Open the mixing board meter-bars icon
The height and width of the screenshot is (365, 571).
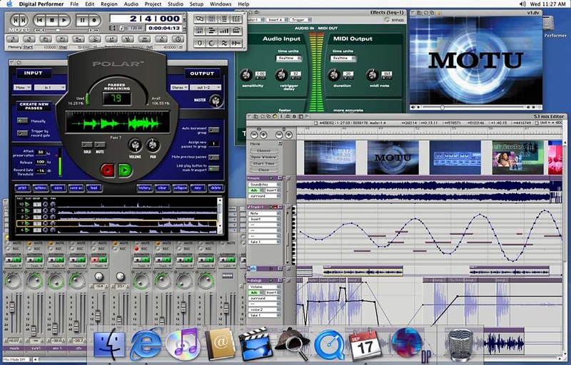[x=224, y=31]
